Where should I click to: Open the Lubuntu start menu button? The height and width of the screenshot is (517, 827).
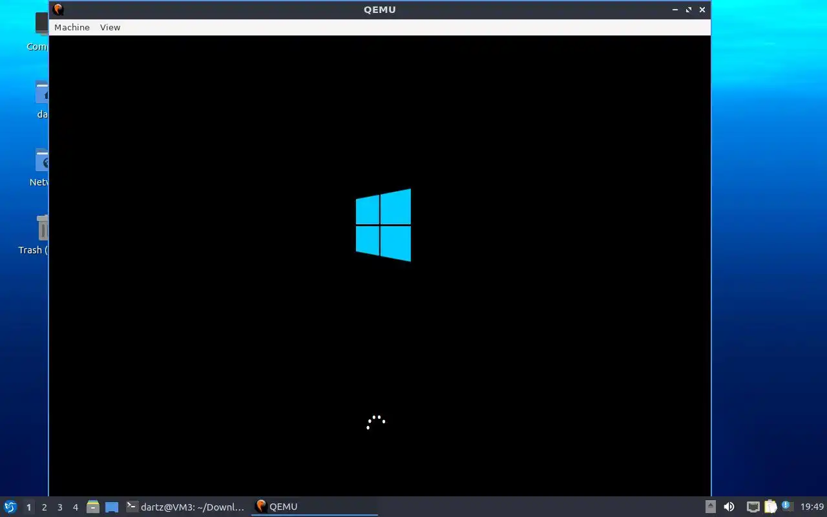click(x=10, y=507)
